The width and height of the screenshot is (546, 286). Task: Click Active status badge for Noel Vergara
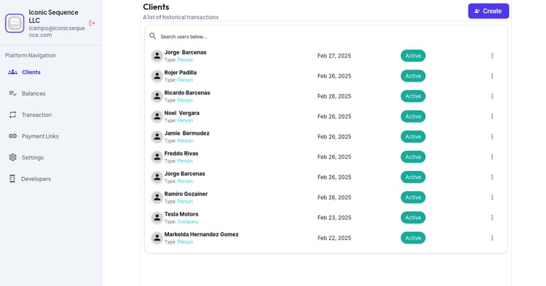[413, 116]
